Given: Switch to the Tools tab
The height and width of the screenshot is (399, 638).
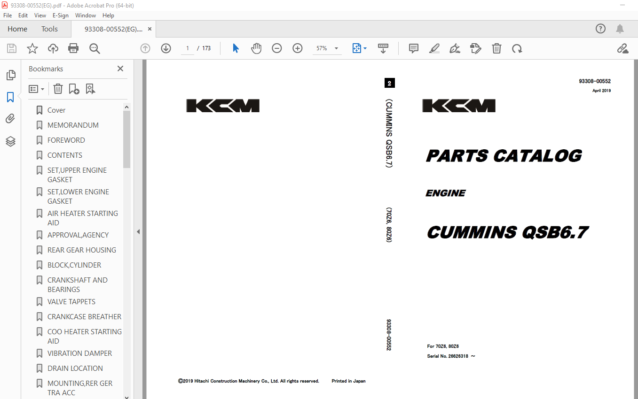Looking at the screenshot, I should 49,29.
